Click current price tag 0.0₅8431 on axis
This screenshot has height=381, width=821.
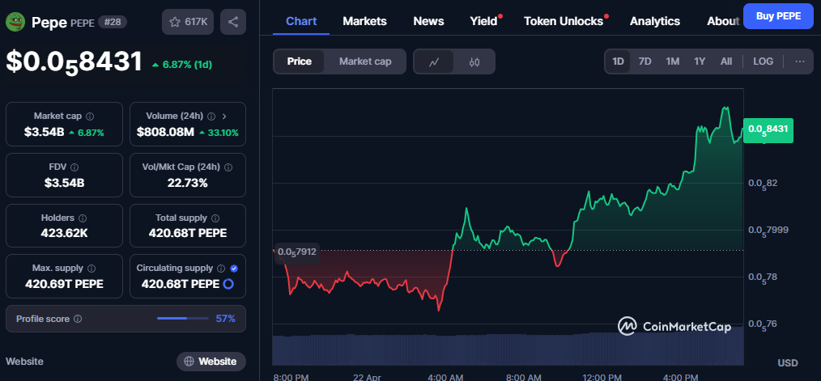(x=768, y=130)
